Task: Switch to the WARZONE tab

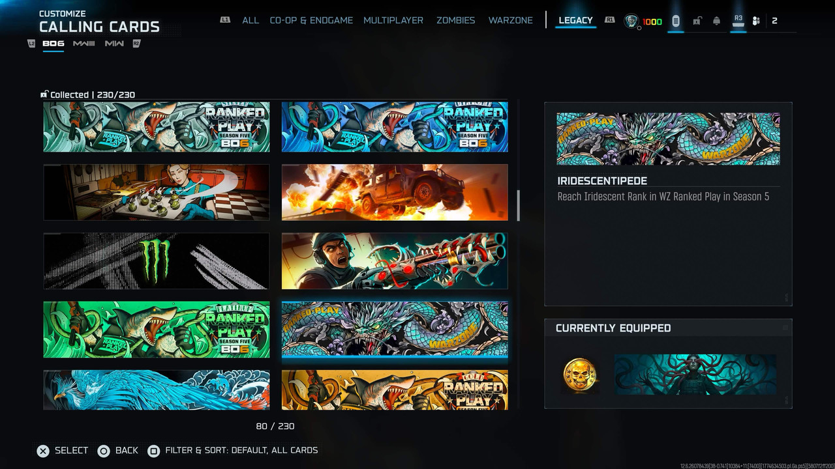Action: pyautogui.click(x=510, y=20)
